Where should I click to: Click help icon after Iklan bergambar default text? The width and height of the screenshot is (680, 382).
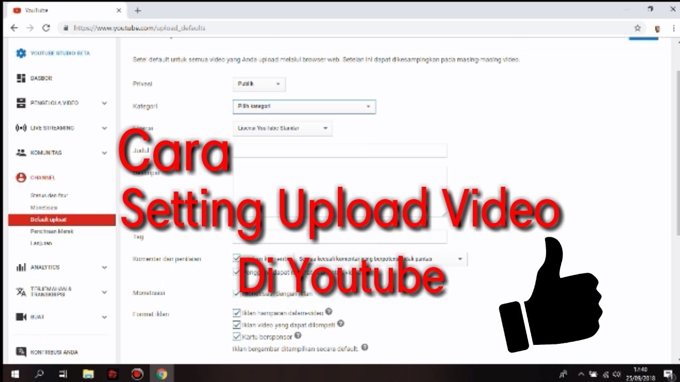point(364,348)
